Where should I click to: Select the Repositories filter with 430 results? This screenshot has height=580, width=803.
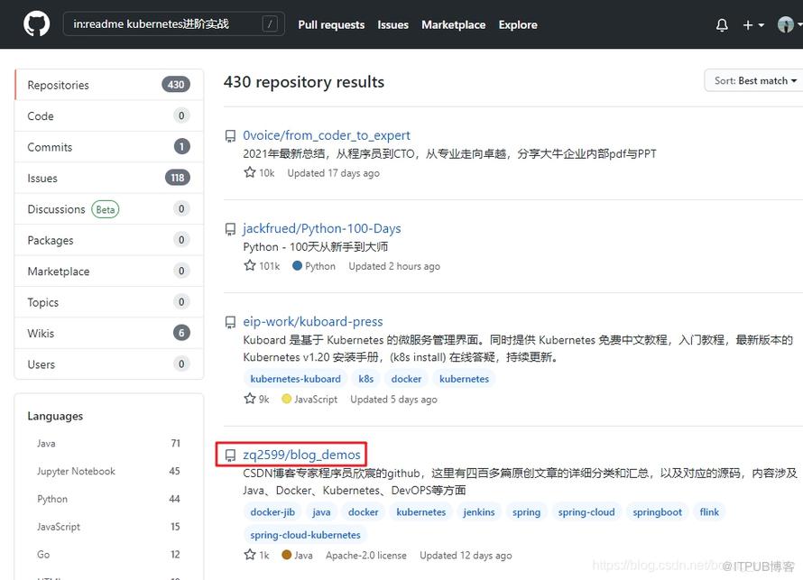tap(109, 85)
